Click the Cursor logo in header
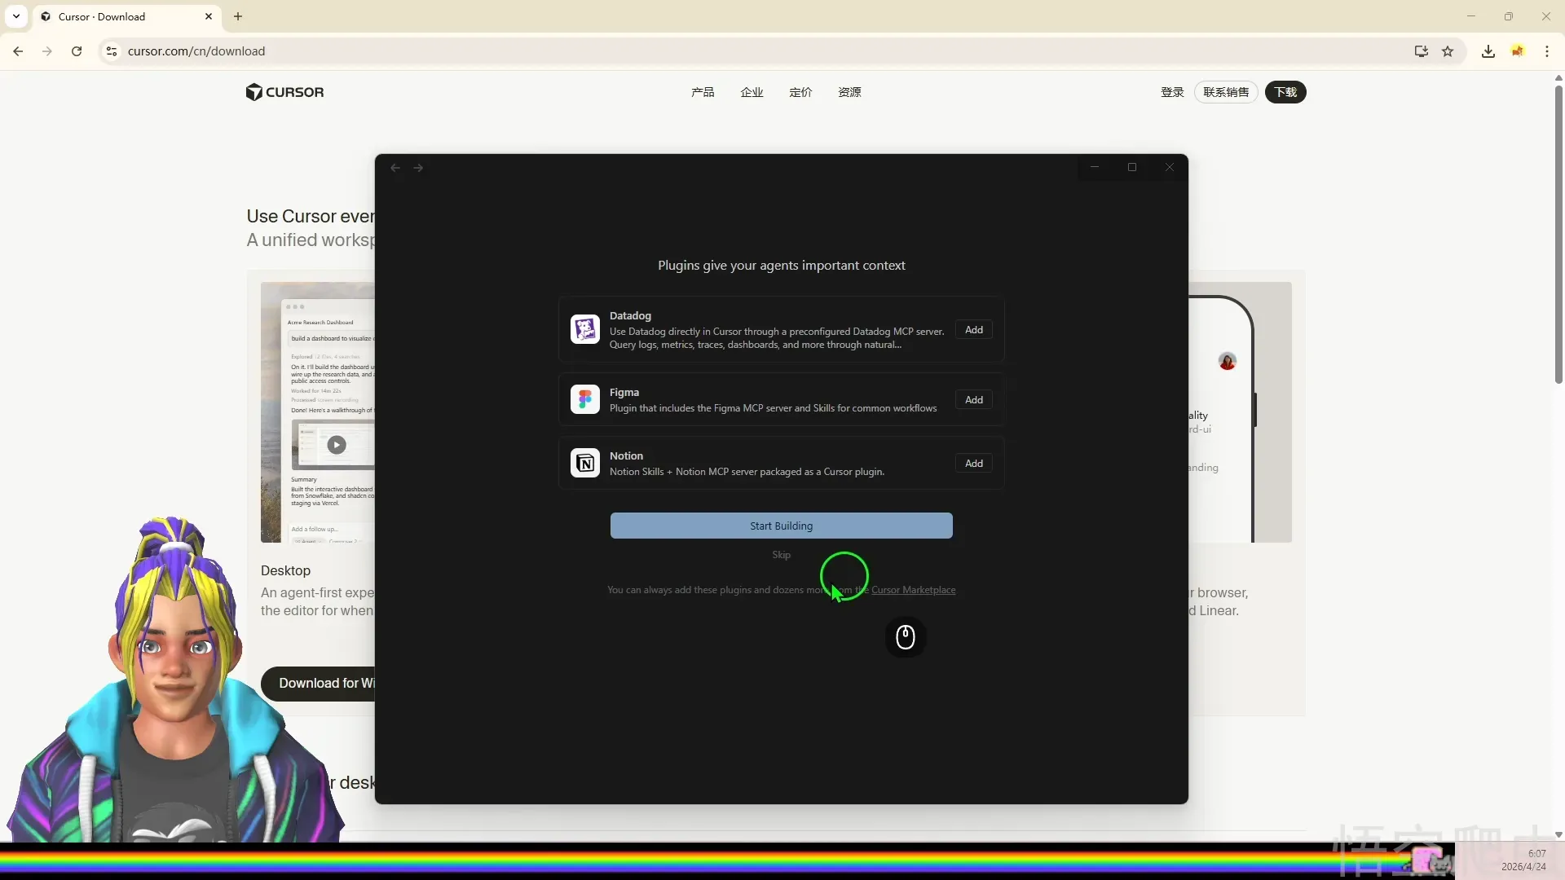Screen dimensions: 1565x880 click(284, 92)
